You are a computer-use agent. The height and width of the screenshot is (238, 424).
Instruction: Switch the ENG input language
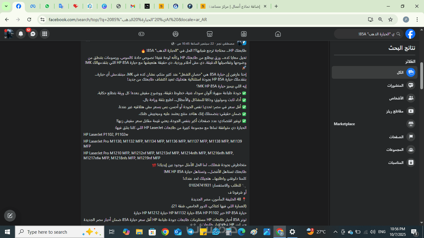(382, 232)
